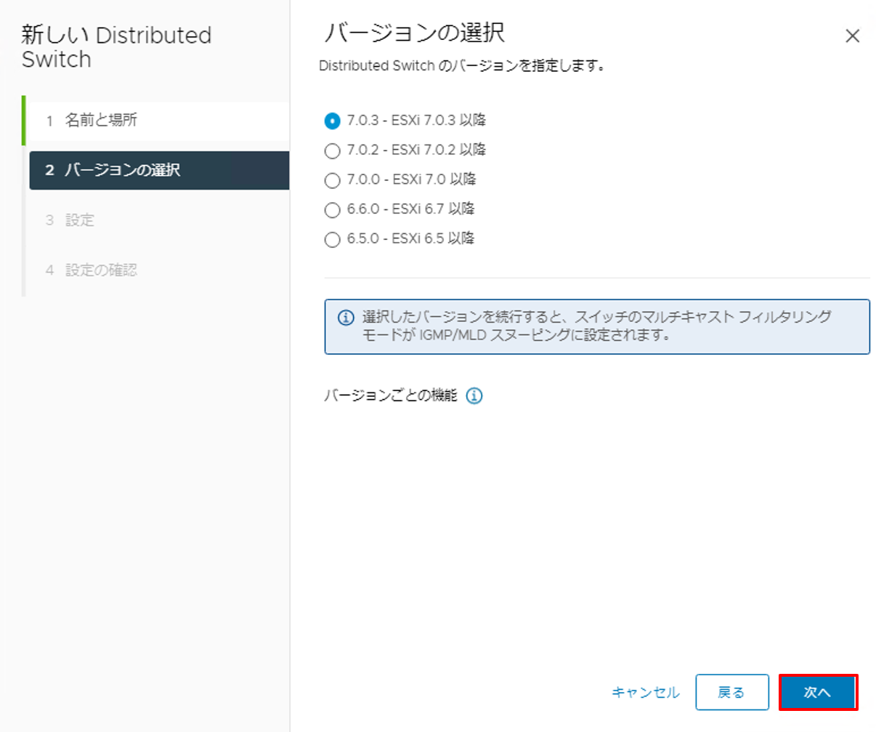Viewport: 876px width, 732px height.
Task: Go to step 1 名前と場所
Action: (x=101, y=121)
